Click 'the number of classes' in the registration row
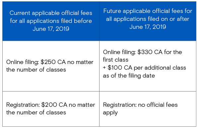 click(36, 112)
